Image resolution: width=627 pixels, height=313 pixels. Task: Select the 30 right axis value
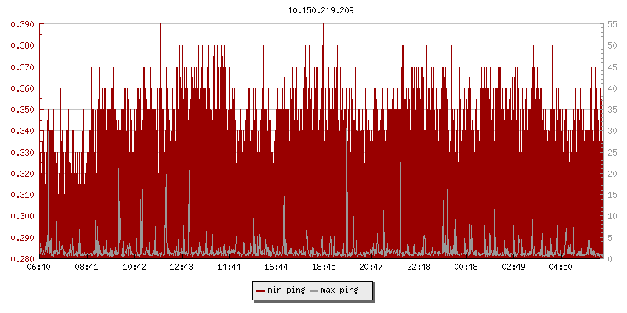(612, 131)
